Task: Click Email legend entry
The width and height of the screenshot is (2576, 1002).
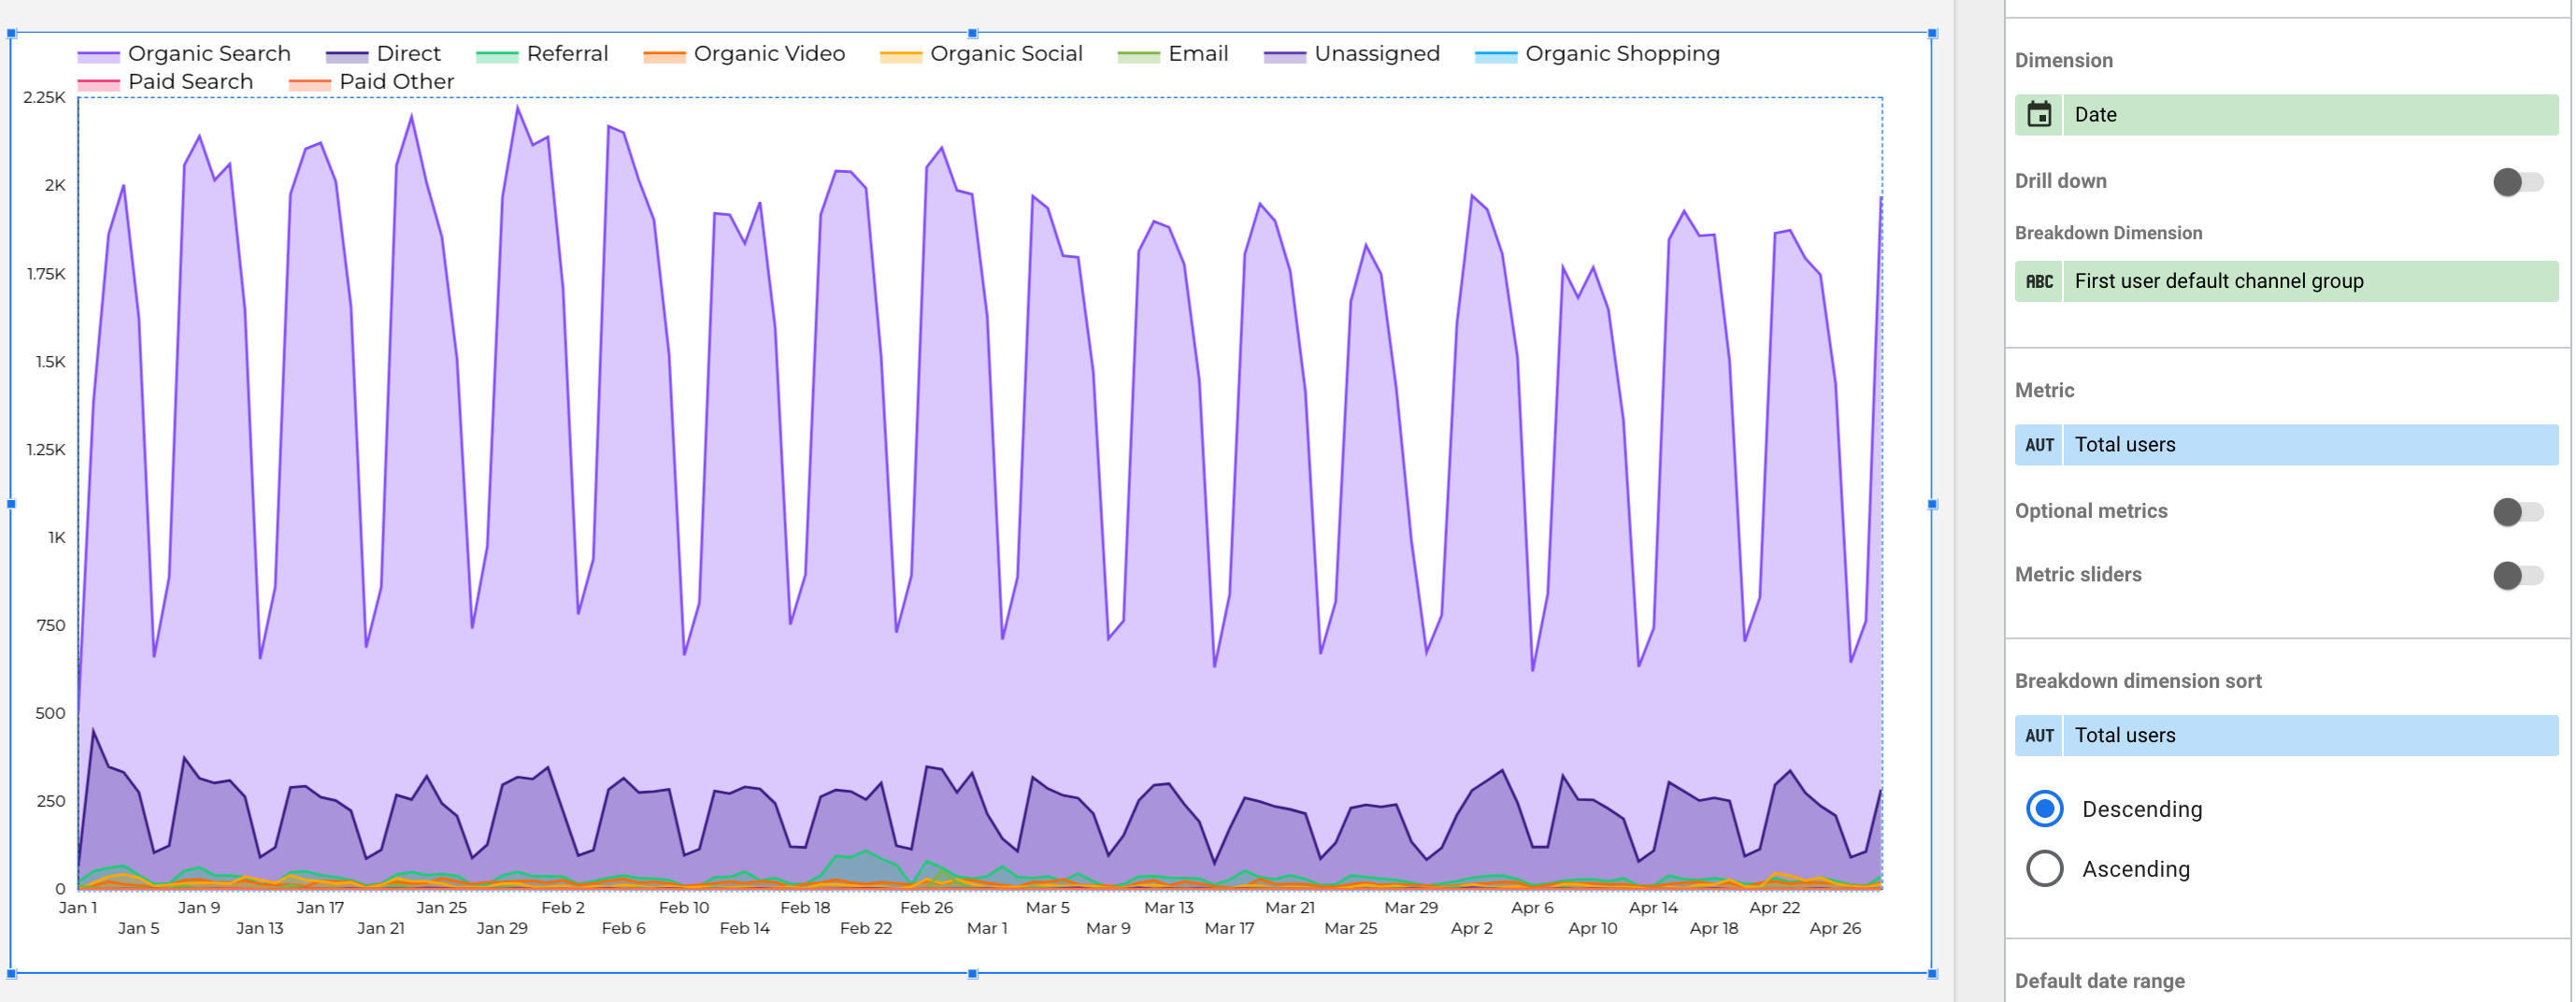Action: tap(1173, 54)
